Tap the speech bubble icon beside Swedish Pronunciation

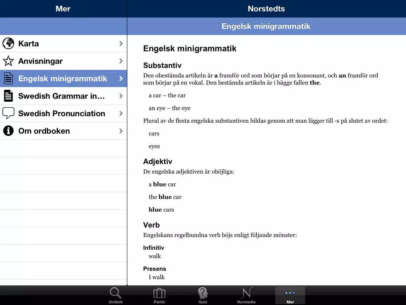[x=8, y=113]
